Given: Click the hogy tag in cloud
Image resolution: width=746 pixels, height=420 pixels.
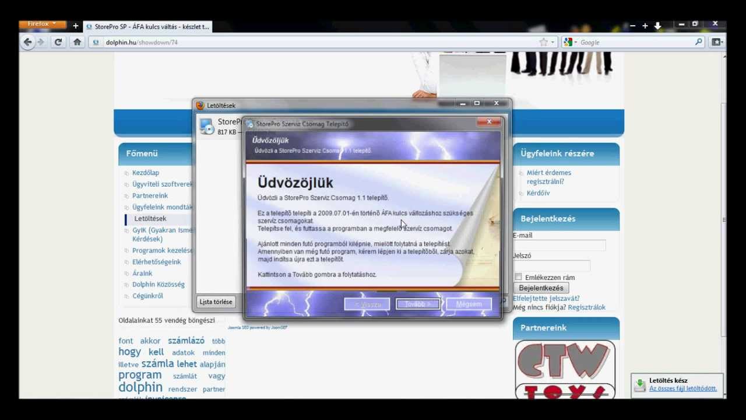Looking at the screenshot, I should pyautogui.click(x=129, y=352).
